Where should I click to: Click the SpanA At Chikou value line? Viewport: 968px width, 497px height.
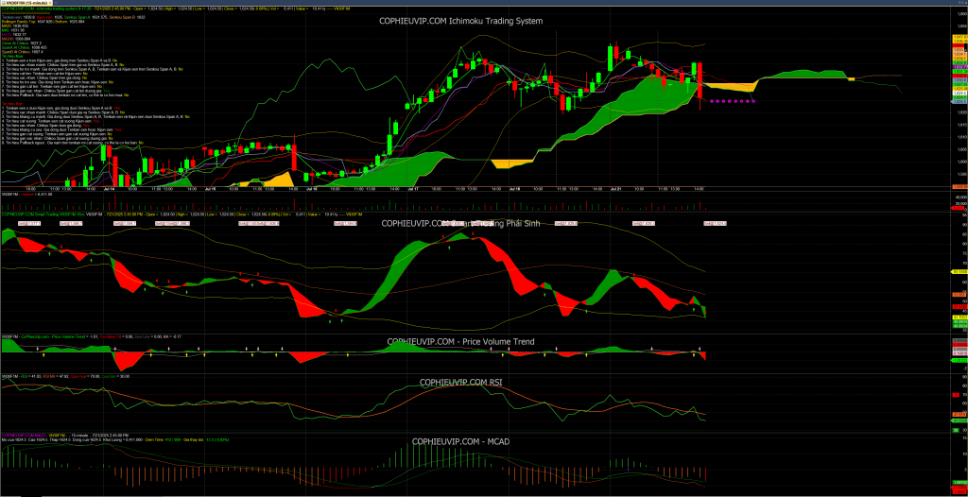[25, 47]
